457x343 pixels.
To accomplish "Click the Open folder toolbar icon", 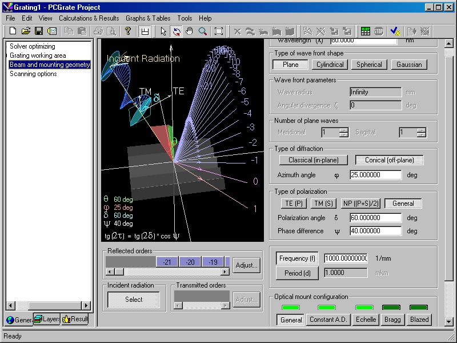I will point(26,31).
